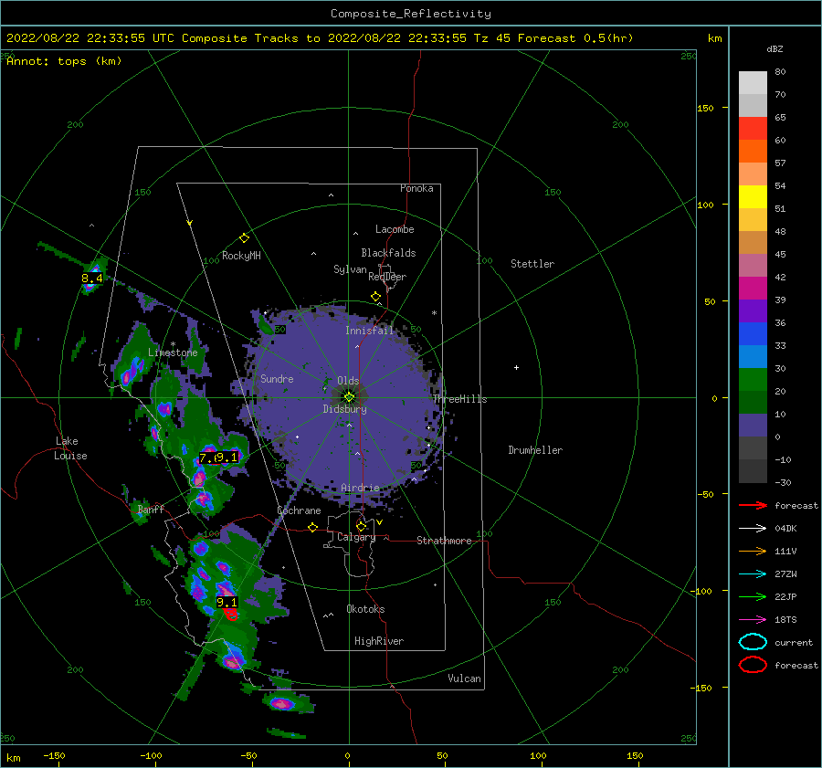Click the red forecast arrow in legend
Image resolution: width=822 pixels, height=768 pixels.
pos(753,505)
